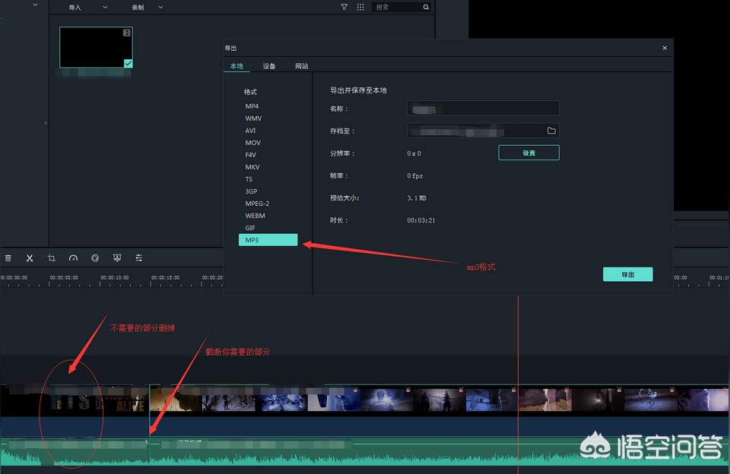
Task: Click the delete trash icon in timeline toolbar
Action: coord(8,258)
